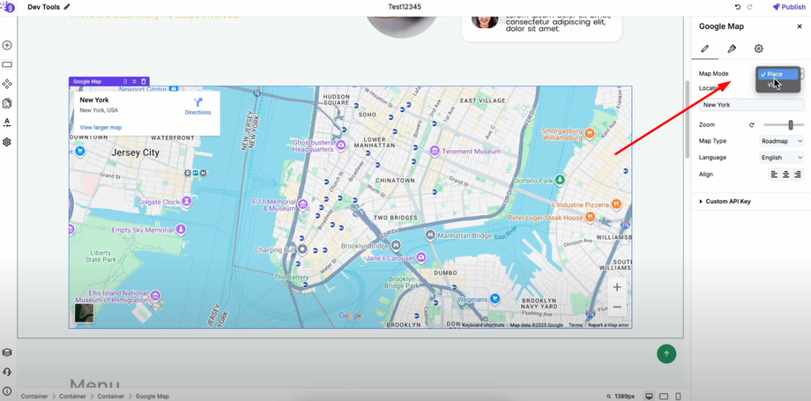
Task: Open the layers stack icon at bottom left
Action: tap(7, 353)
